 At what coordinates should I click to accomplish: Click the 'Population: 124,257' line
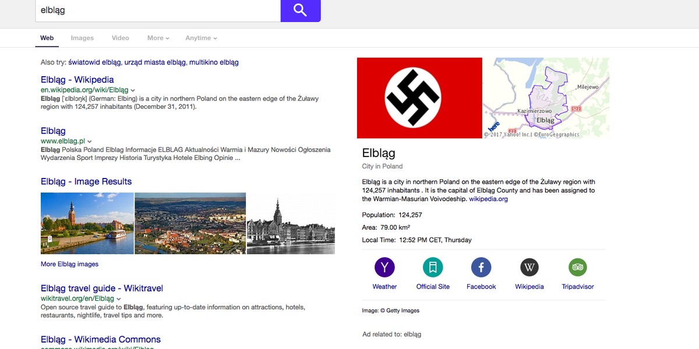[392, 215]
